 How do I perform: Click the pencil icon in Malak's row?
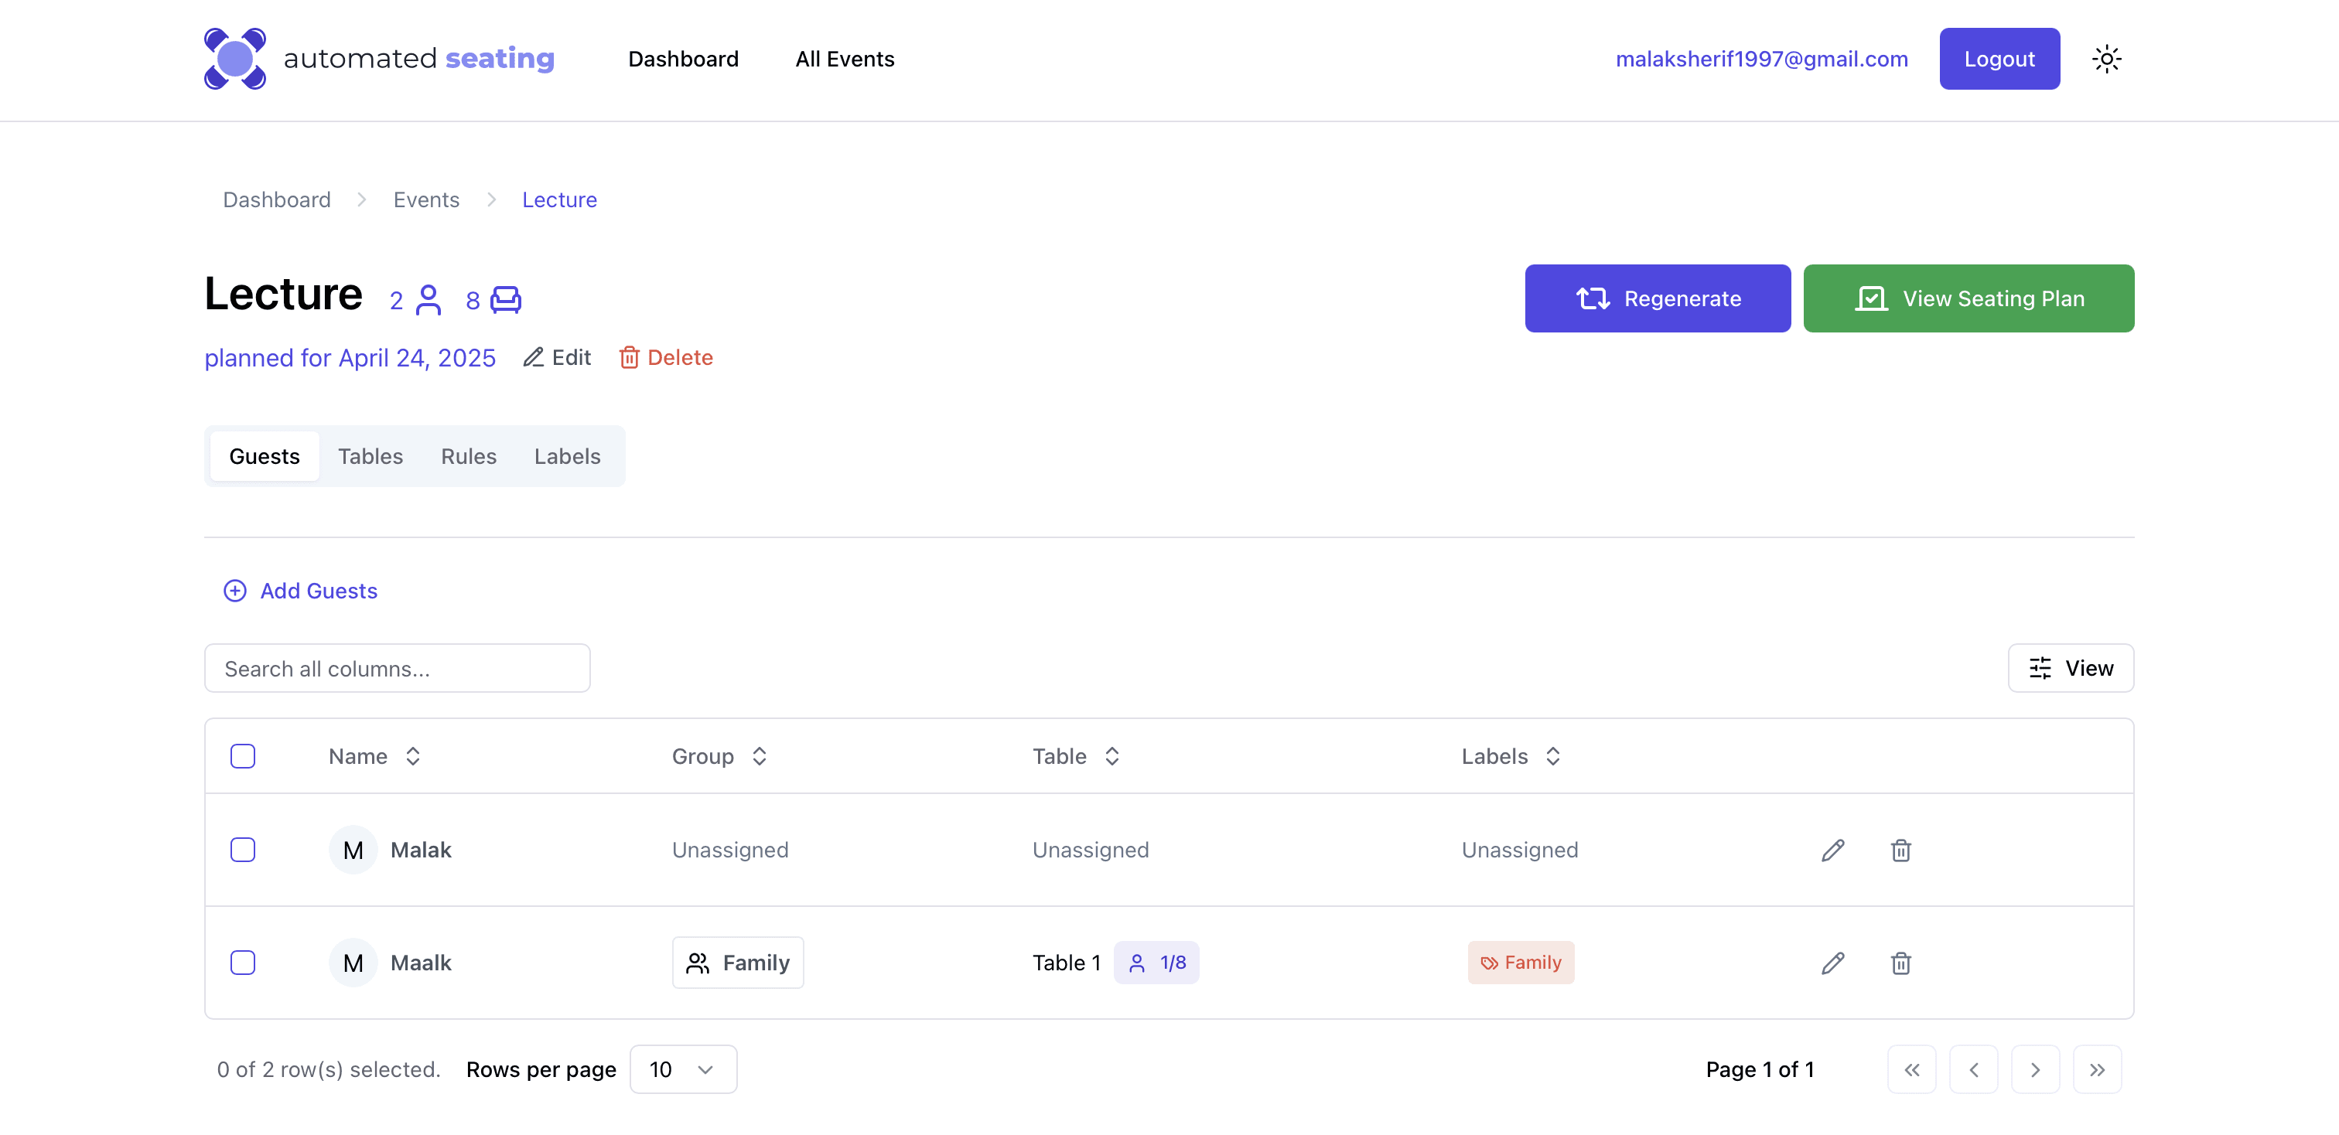(1832, 850)
